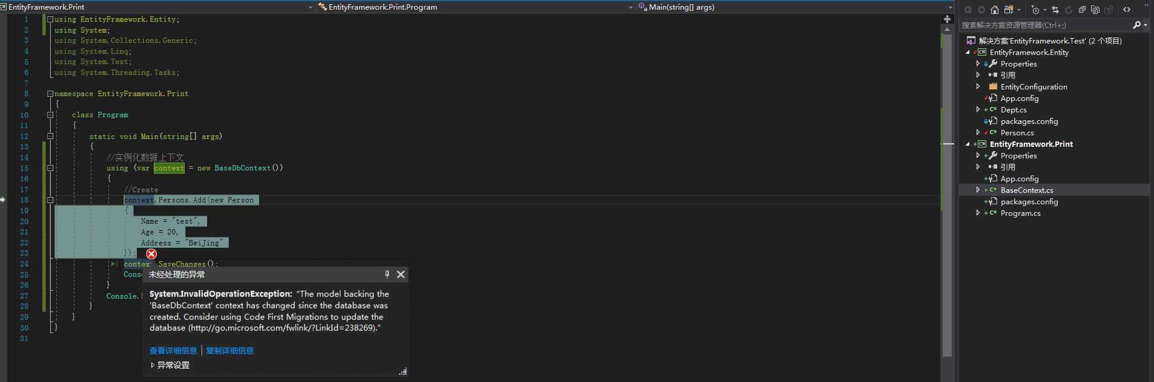Collapse the EntityFramework.Print project node
Screen dimensions: 1154x382
pos(968,144)
